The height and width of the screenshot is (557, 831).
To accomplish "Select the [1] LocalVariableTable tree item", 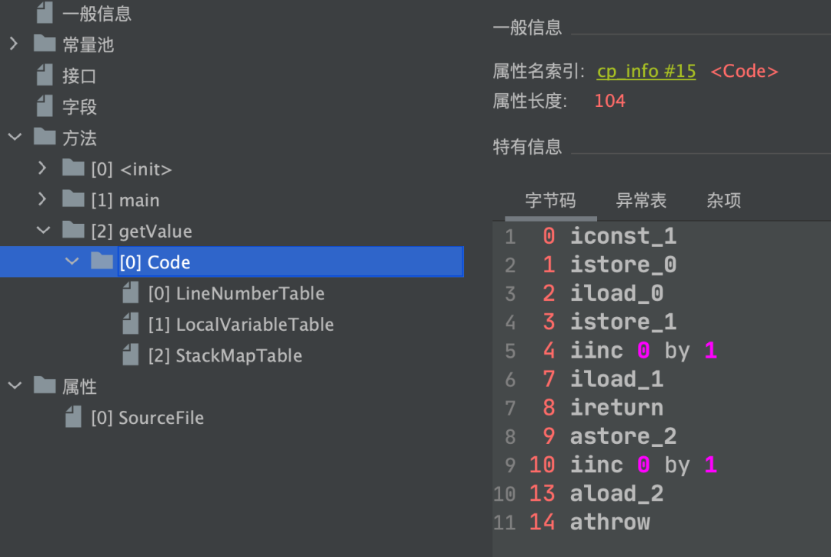I will click(x=241, y=325).
